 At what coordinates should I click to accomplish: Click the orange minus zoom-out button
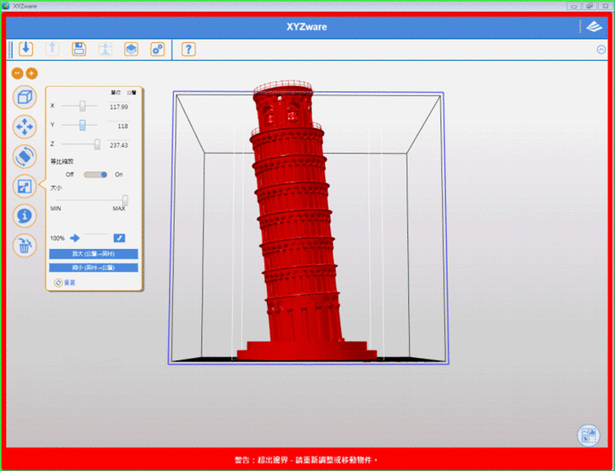pyautogui.click(x=18, y=73)
